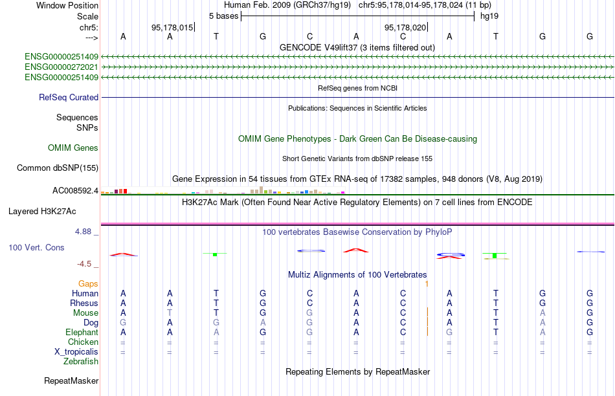The height and width of the screenshot is (396, 615).
Task: Click the 100 Vert. Cons label
Action: click(x=36, y=247)
